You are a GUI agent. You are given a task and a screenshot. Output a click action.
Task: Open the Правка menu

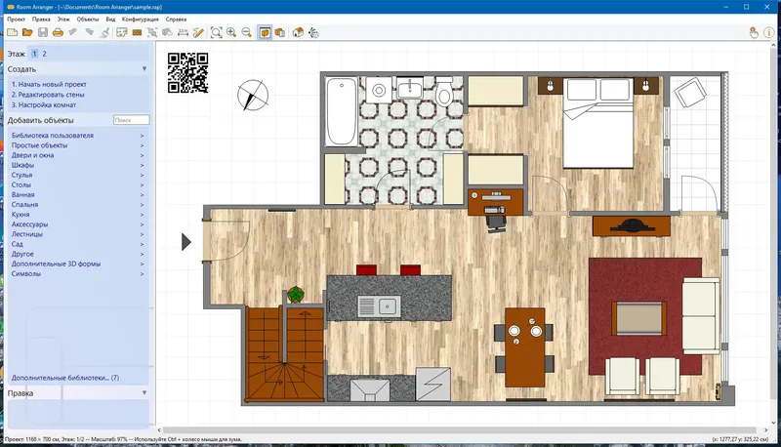pyautogui.click(x=41, y=20)
